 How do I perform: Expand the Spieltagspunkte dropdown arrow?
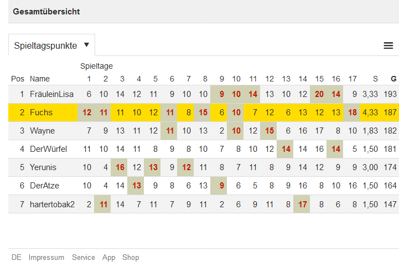pos(86,45)
